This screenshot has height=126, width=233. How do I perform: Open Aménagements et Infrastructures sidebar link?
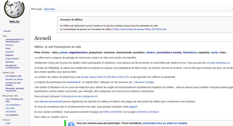(x=15, y=41)
